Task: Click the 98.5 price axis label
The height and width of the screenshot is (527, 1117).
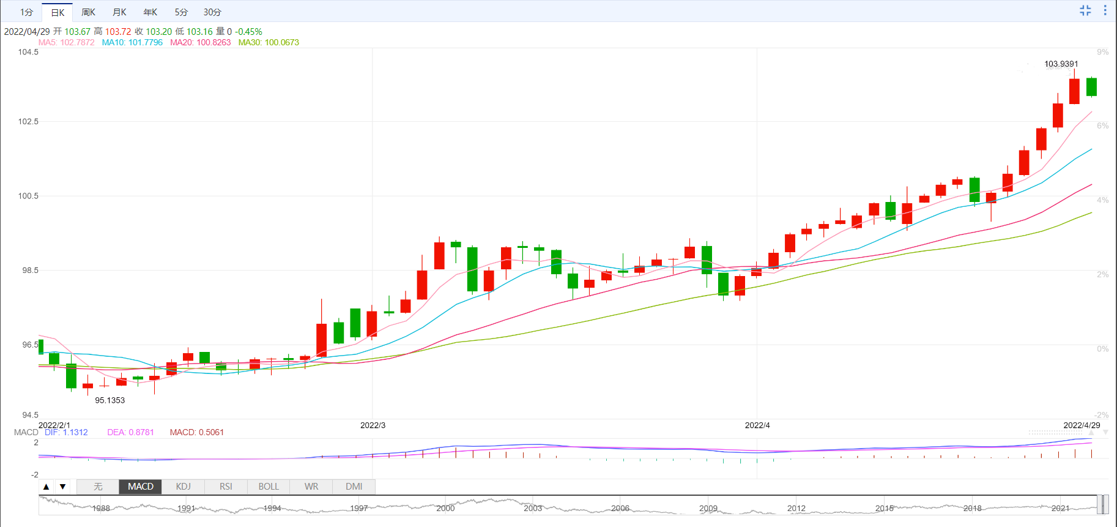Action: 31,270
